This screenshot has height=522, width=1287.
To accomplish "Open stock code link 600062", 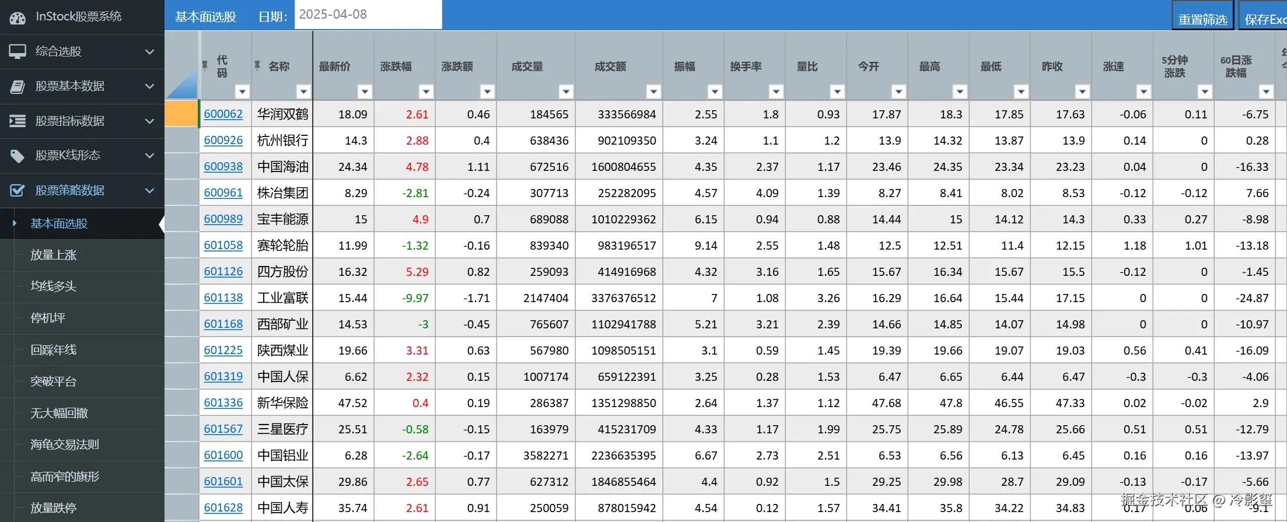I will click(223, 114).
